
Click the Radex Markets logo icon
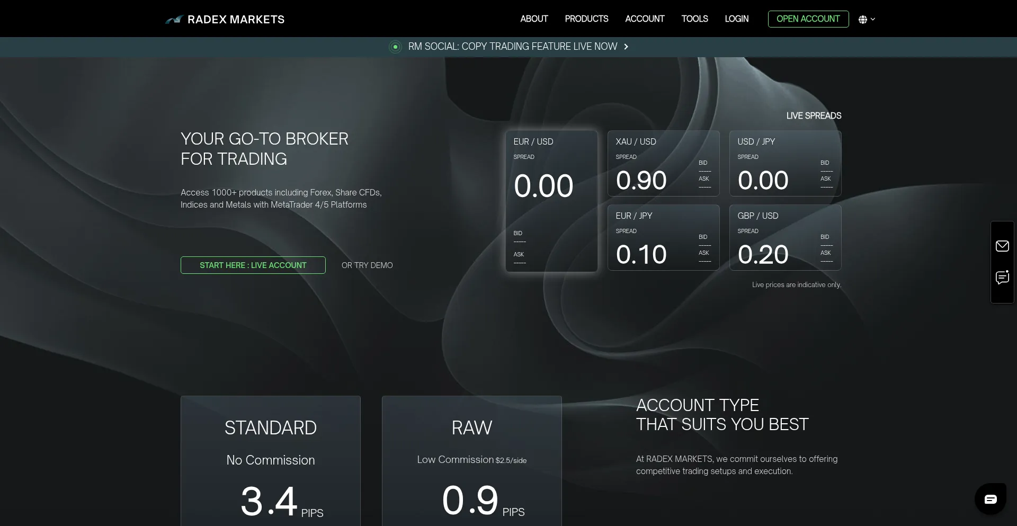coord(174,20)
